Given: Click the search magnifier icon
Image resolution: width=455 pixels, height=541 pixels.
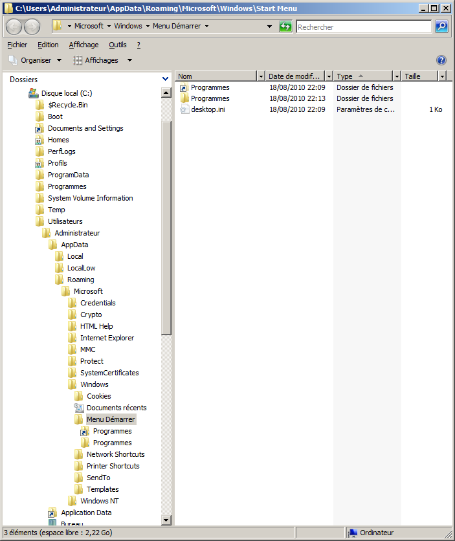Looking at the screenshot, I should coord(441,27).
